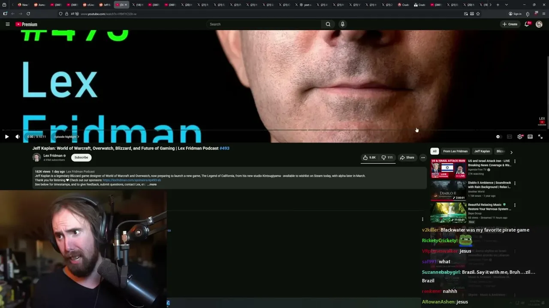
Task: Like the video (9.8K)
Action: [369, 157]
